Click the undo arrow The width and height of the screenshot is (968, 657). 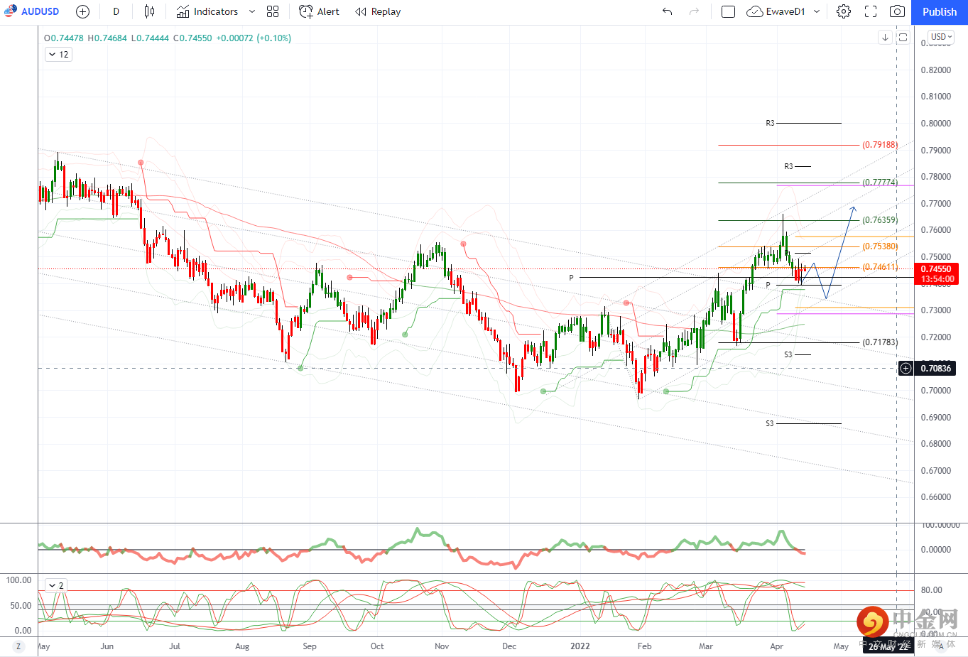[667, 11]
